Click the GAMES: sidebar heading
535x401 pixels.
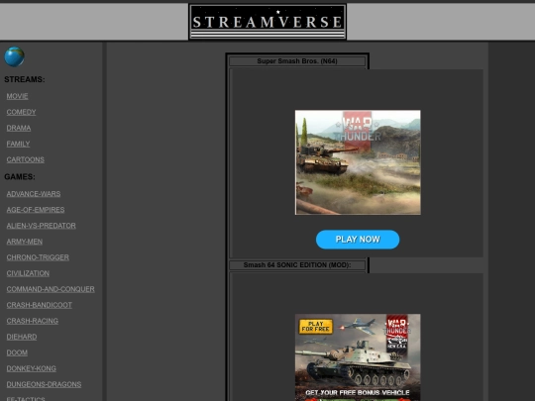click(20, 176)
